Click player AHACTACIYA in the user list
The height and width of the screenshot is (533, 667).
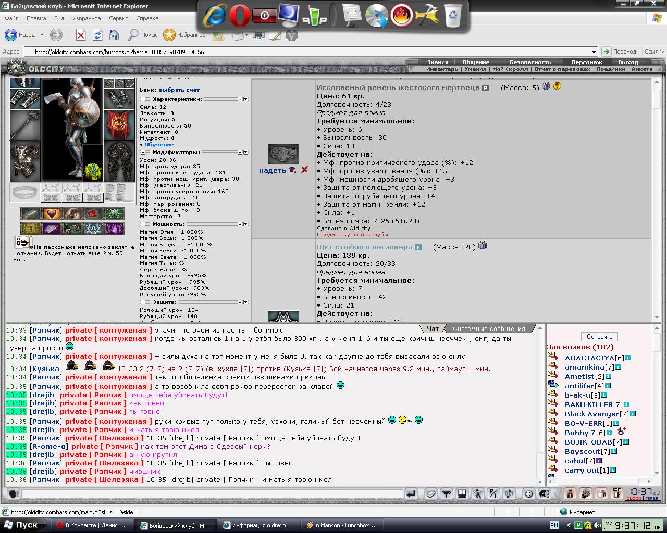[x=589, y=358]
